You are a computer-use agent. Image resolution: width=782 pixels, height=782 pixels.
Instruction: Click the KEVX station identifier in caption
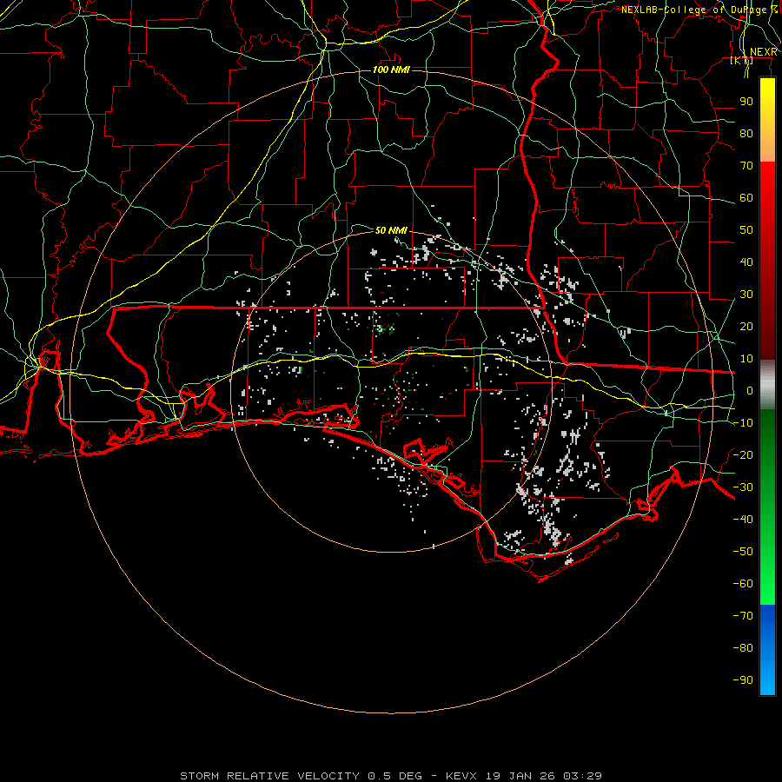pyautogui.click(x=461, y=776)
